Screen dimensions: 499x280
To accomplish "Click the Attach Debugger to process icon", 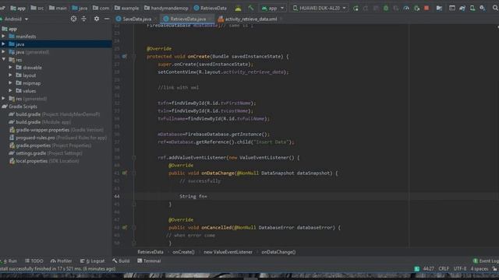I will pyautogui.click(x=416, y=8).
